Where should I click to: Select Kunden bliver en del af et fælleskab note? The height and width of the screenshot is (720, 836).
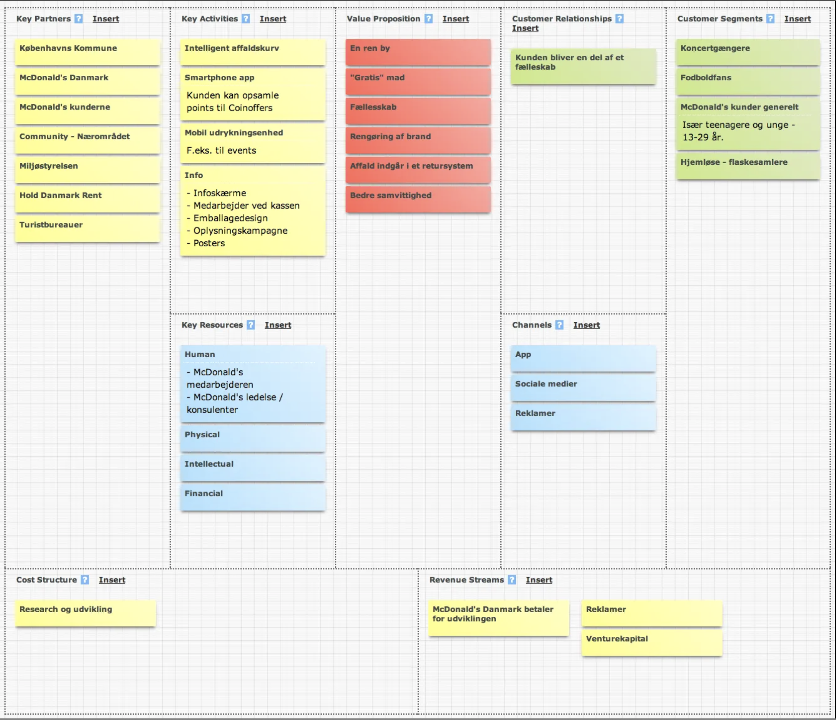[x=583, y=67]
